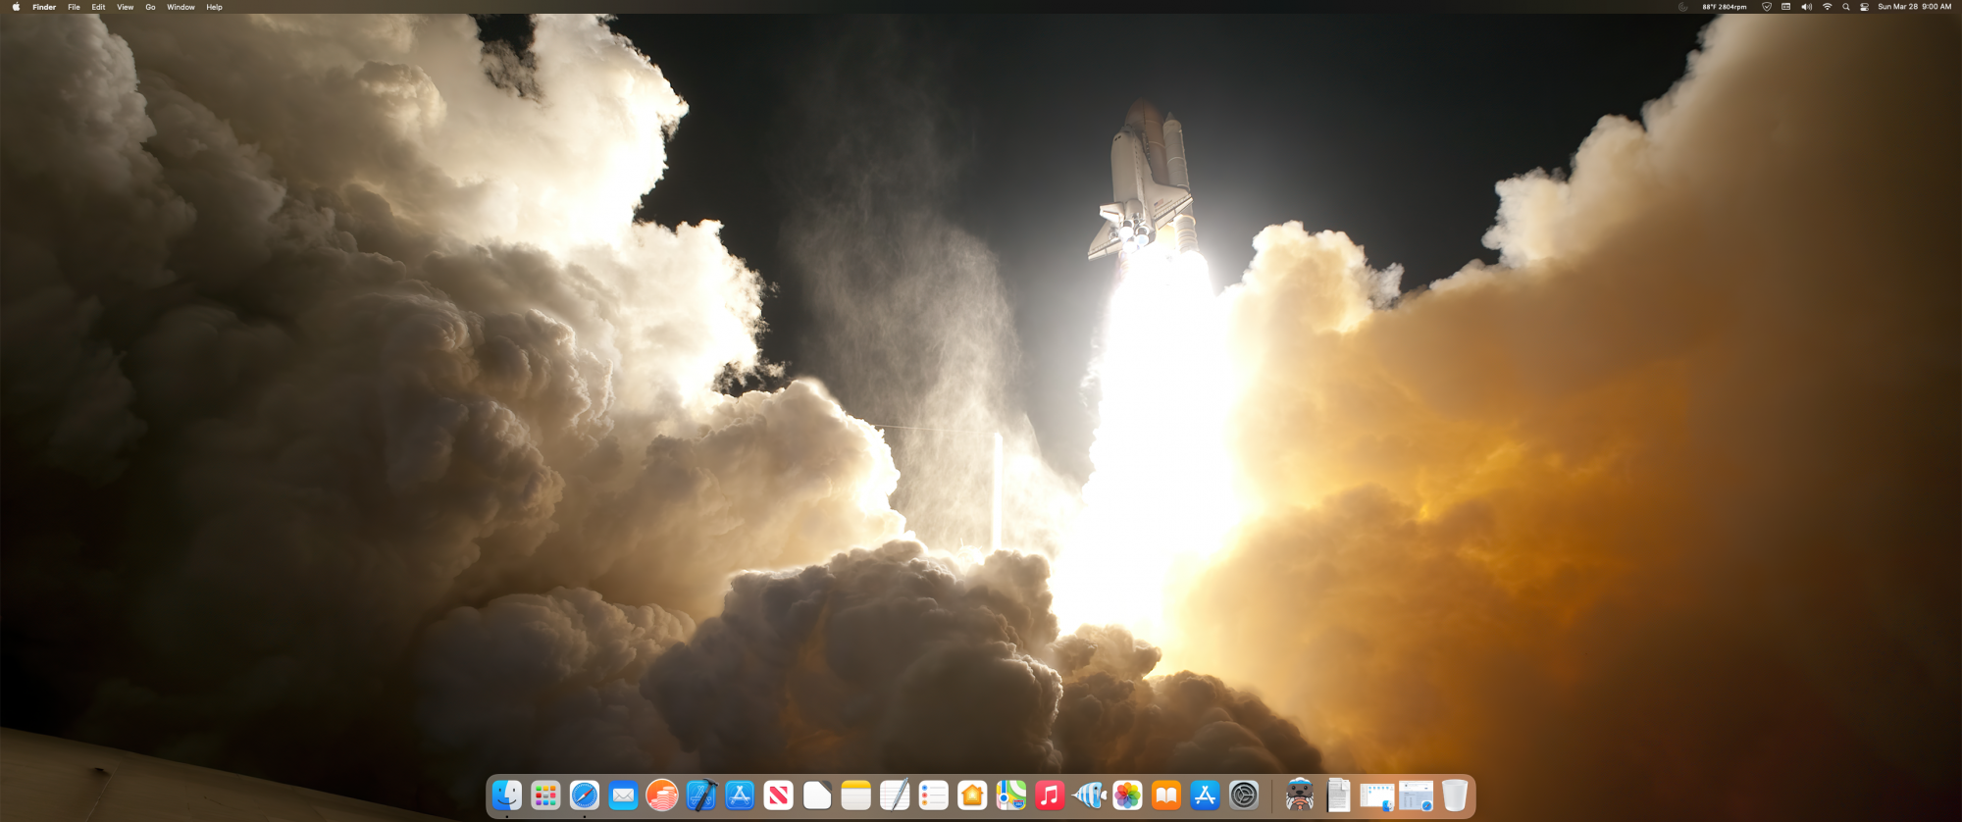
Task: Open the keyboard input menu bar icon
Action: pyautogui.click(x=1786, y=7)
